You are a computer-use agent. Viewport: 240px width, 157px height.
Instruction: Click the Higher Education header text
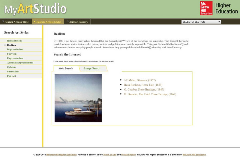click(226, 8)
